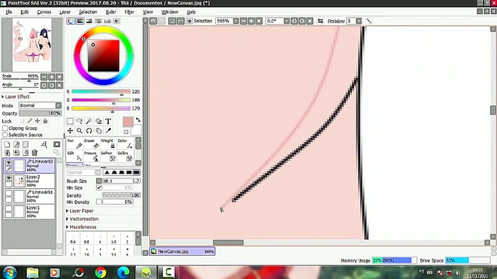Open the canvas zoom 565% dropdown

(236, 21)
